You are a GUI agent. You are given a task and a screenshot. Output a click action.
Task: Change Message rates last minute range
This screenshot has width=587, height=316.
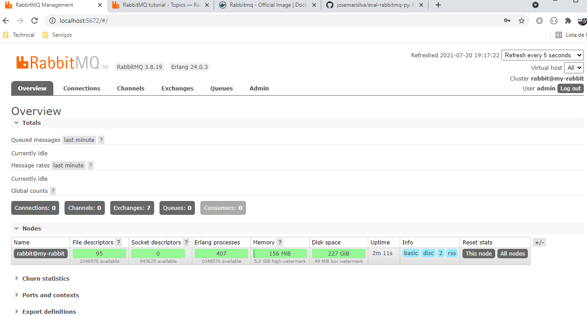click(x=69, y=165)
